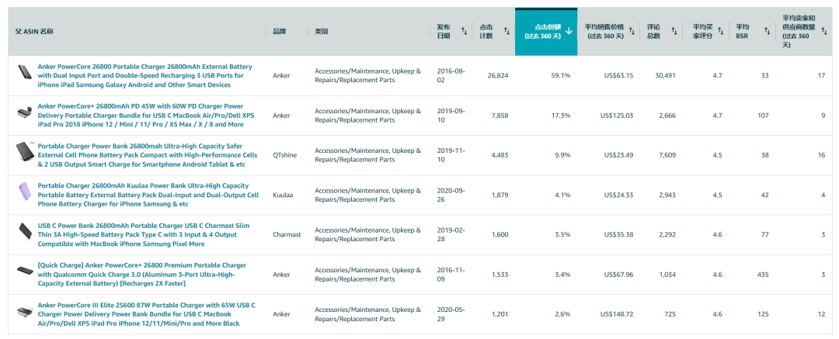This screenshot has width=839, height=339.
Task: Toggle descending arrow on 点击份额 column
Action: (x=569, y=32)
